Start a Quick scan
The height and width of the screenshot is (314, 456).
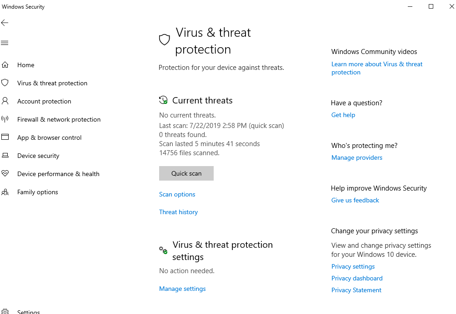point(186,173)
